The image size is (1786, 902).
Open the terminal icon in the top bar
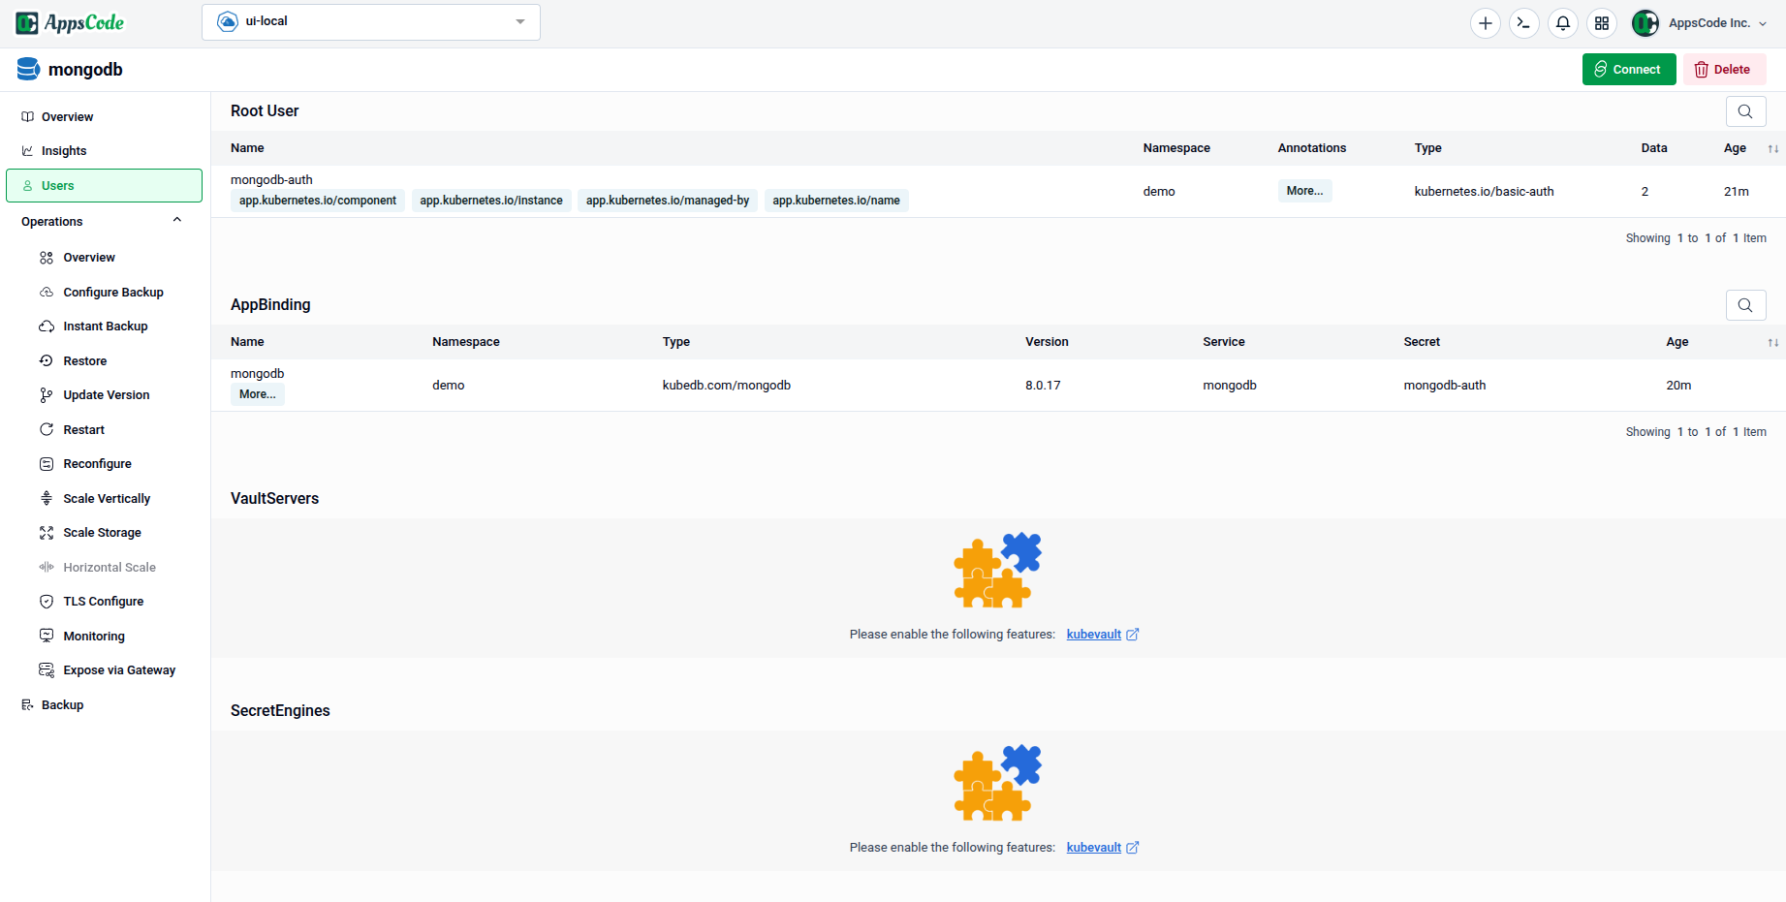[x=1523, y=22]
